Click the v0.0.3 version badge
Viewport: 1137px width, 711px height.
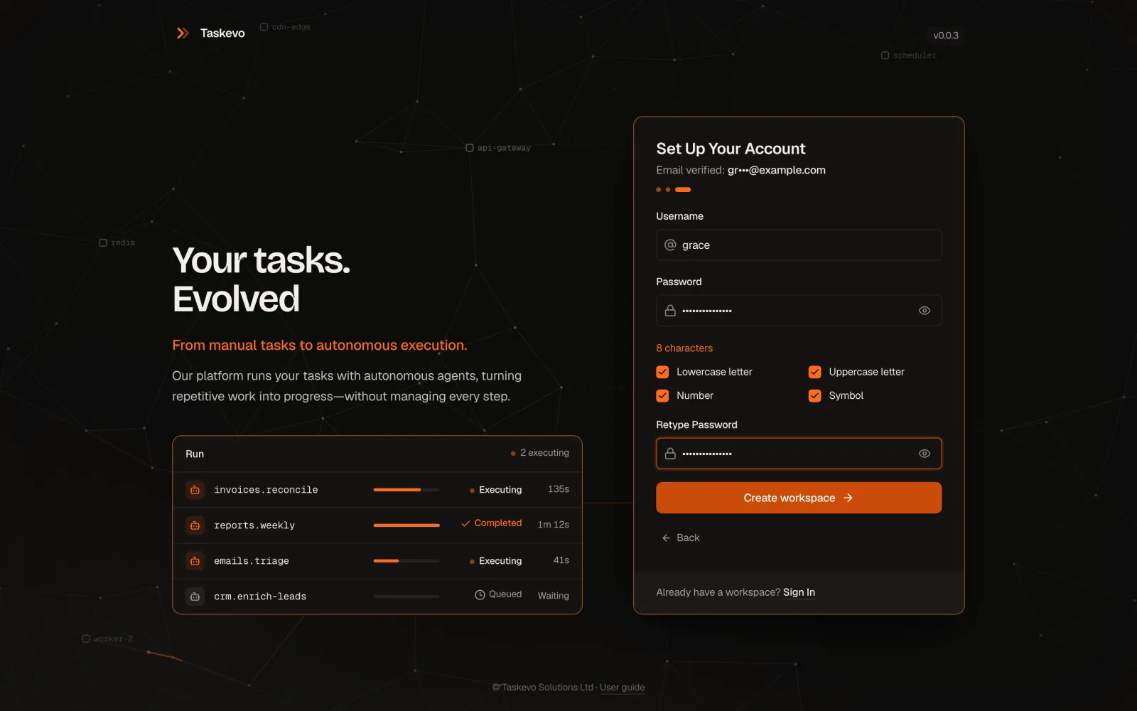946,36
